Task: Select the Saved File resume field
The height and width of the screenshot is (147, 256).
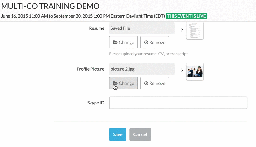Action: [141, 28]
